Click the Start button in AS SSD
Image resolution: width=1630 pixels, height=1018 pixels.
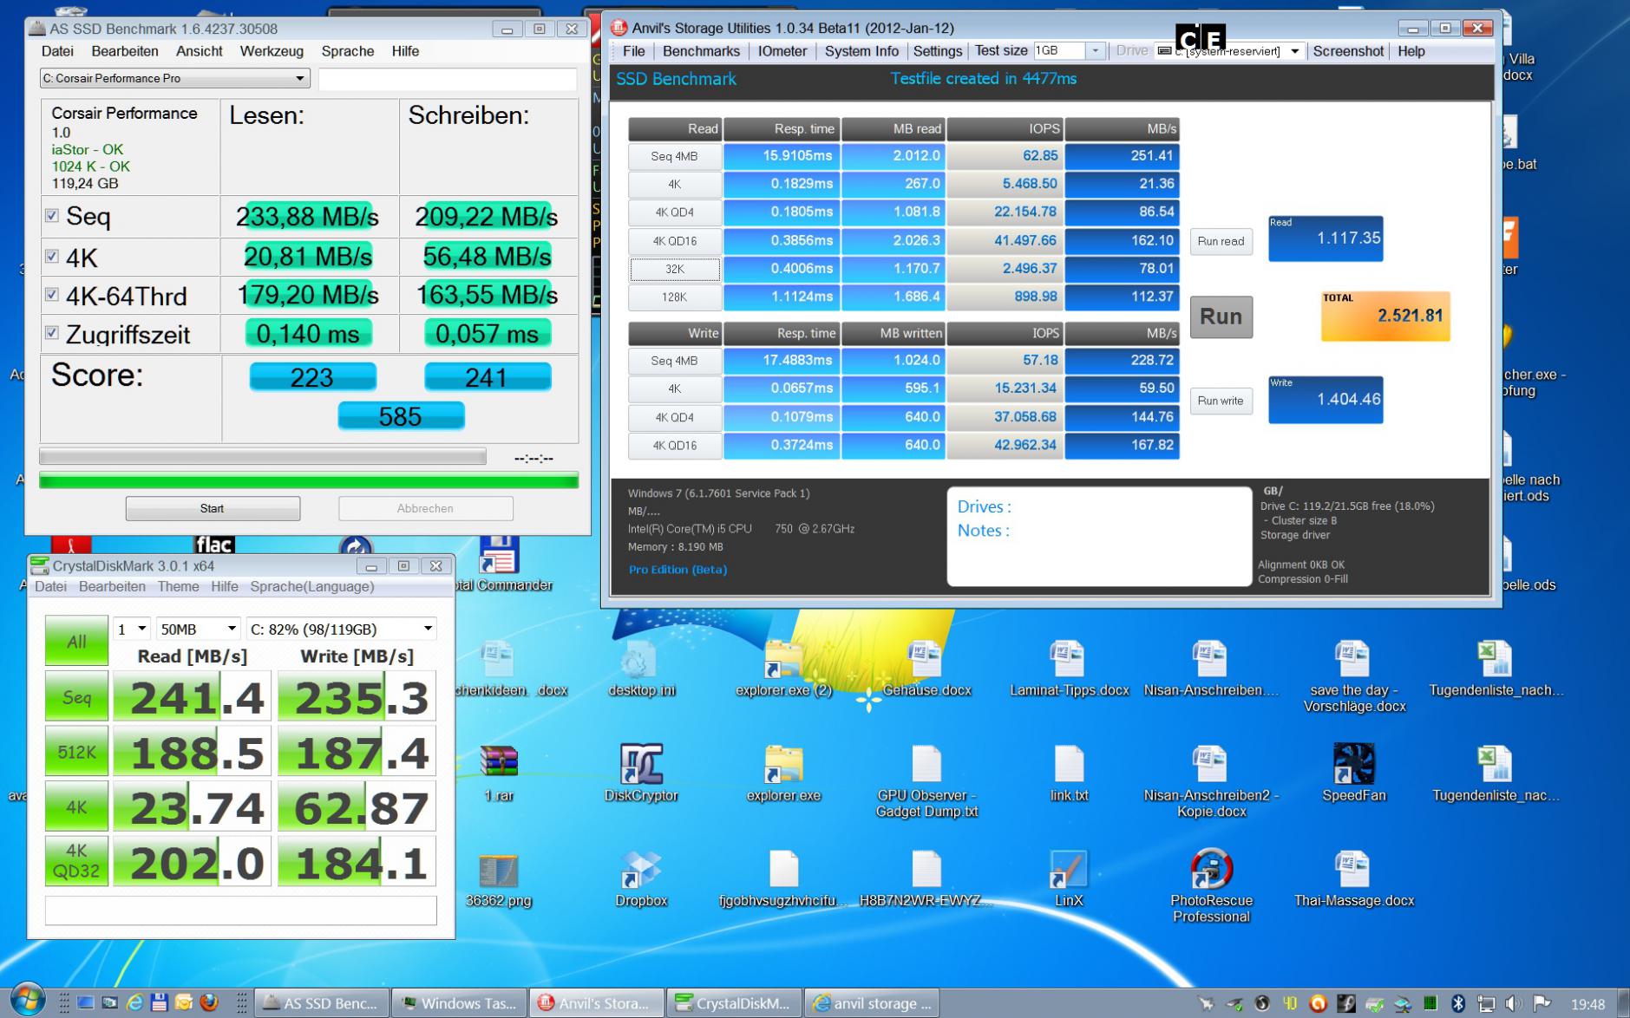[213, 508]
